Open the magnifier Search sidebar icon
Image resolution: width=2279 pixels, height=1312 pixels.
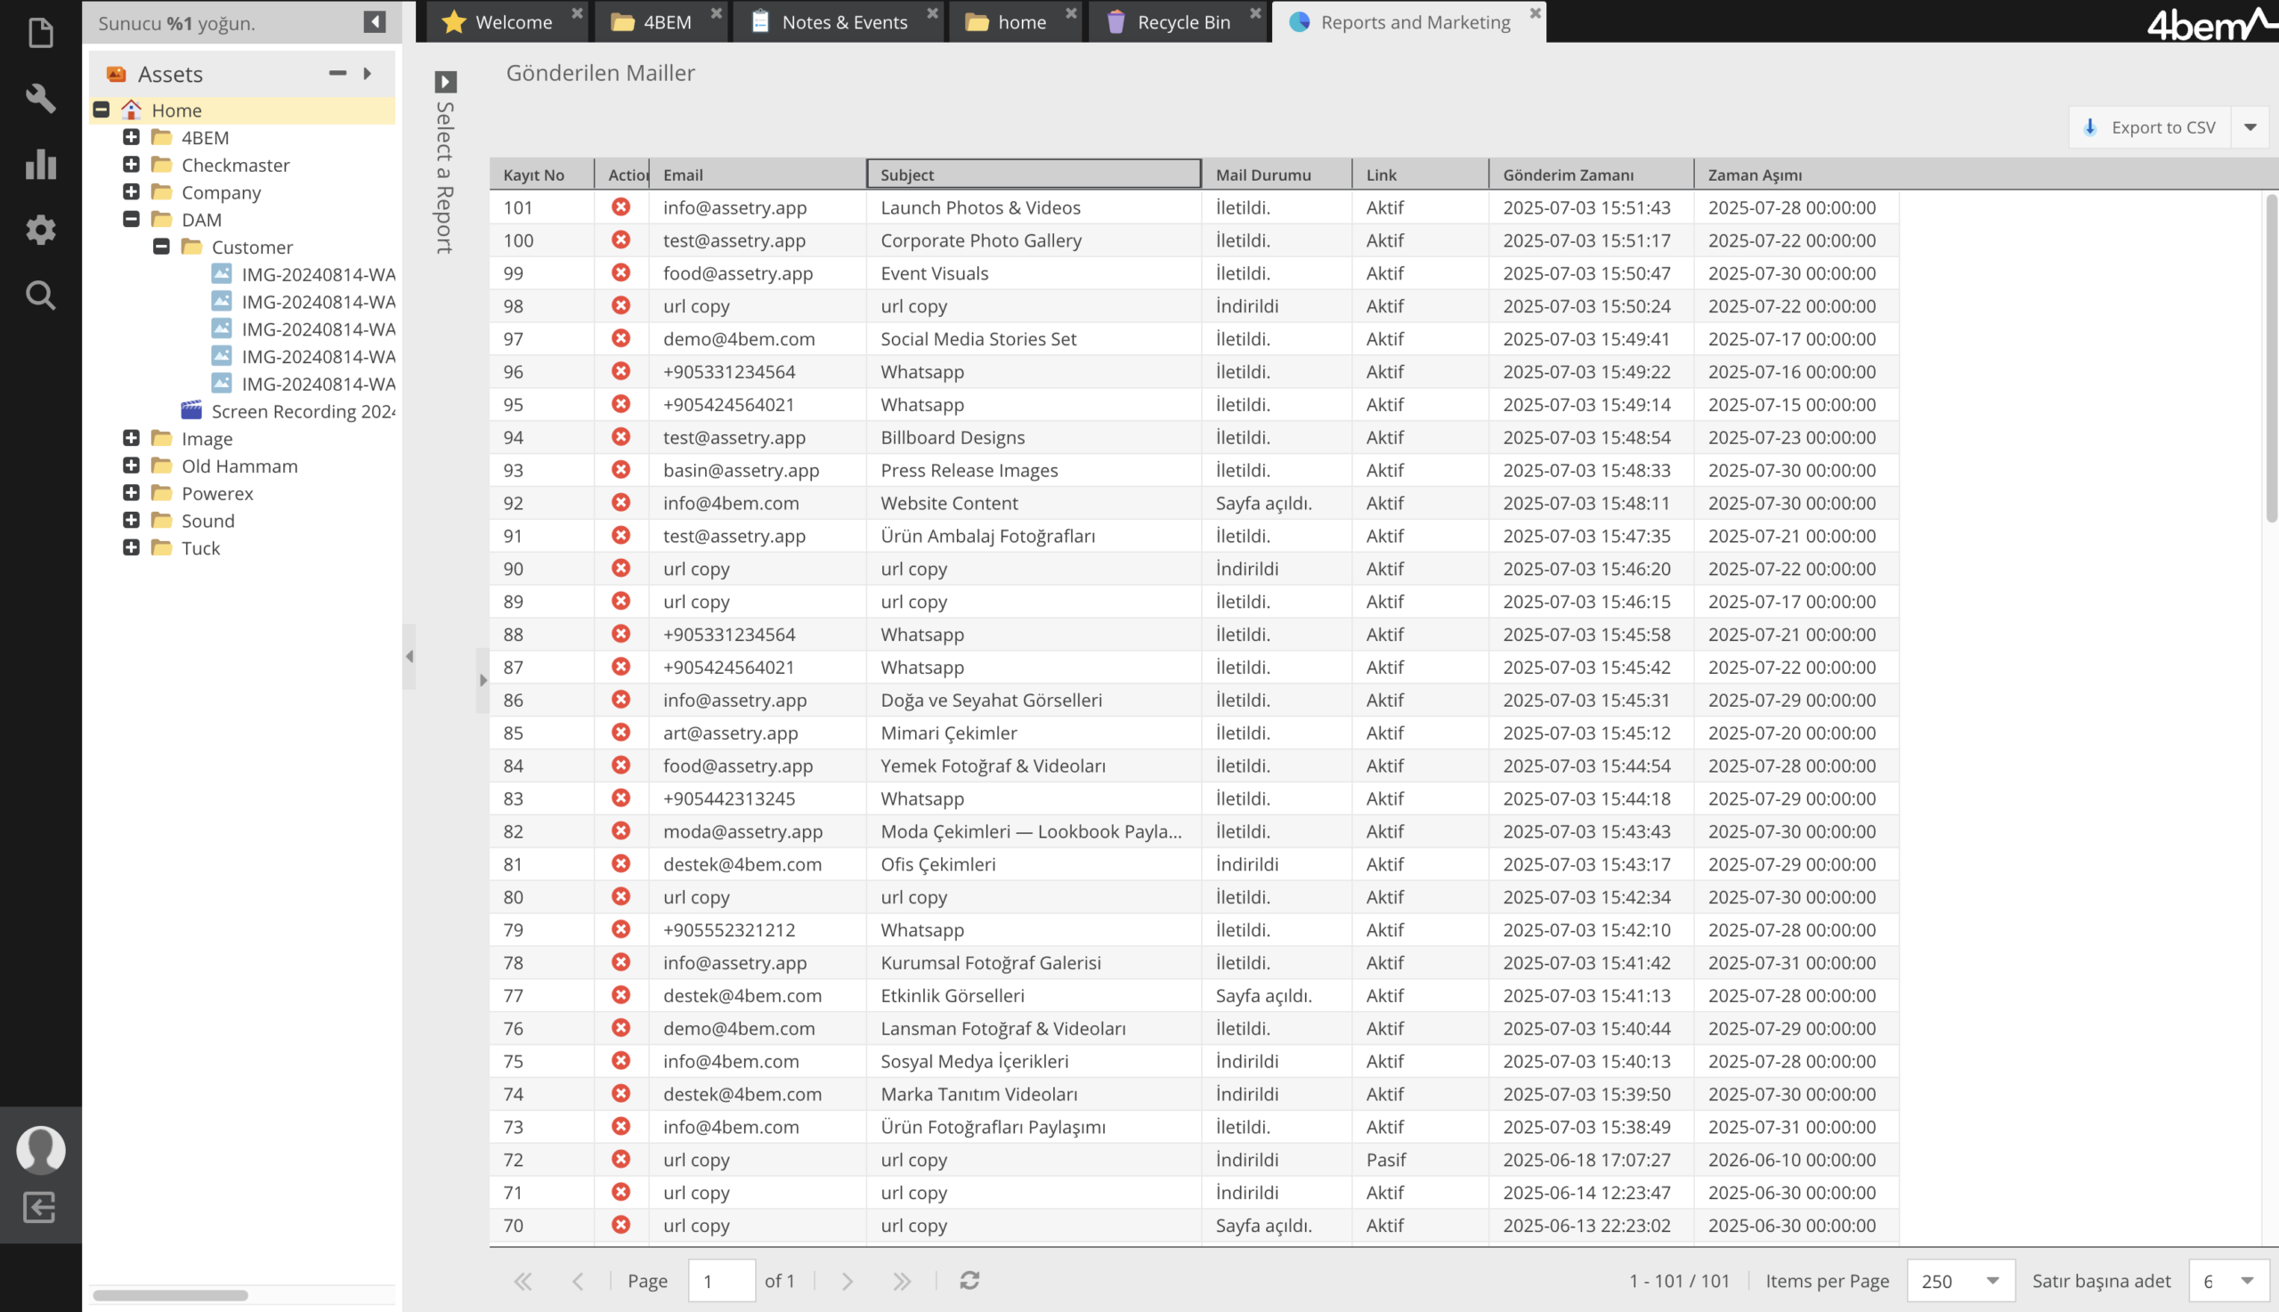click(41, 296)
